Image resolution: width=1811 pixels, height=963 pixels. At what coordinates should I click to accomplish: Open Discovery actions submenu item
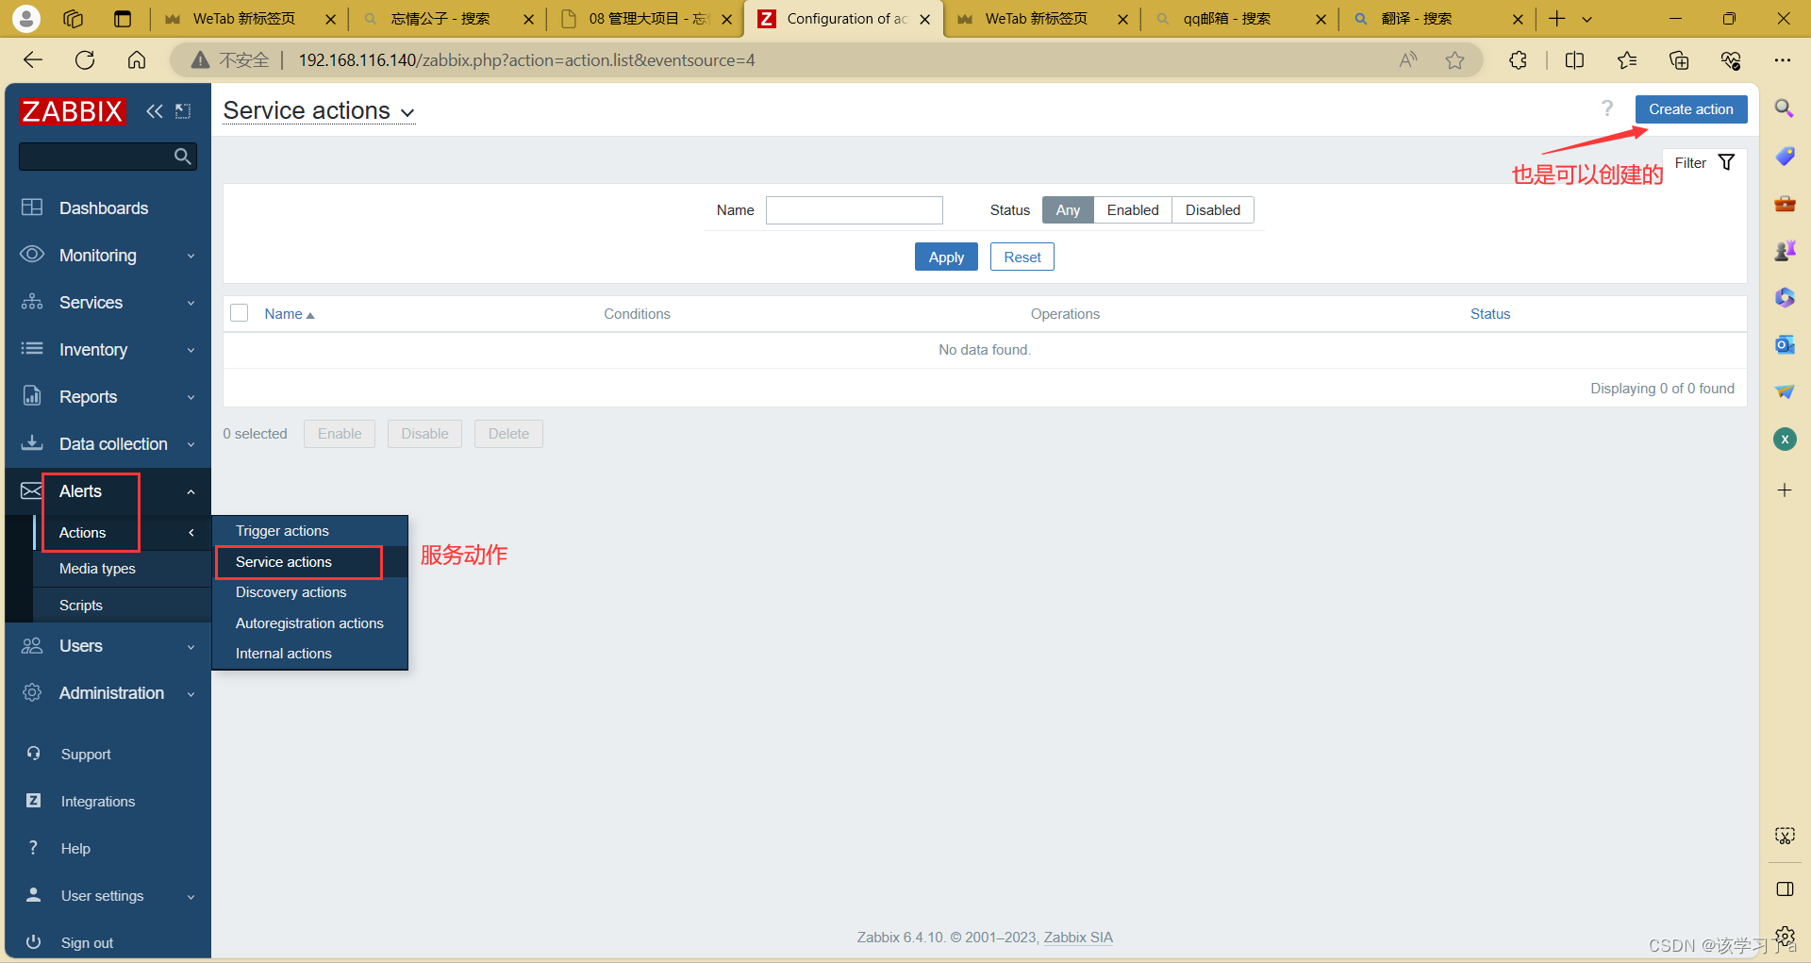[309, 592]
